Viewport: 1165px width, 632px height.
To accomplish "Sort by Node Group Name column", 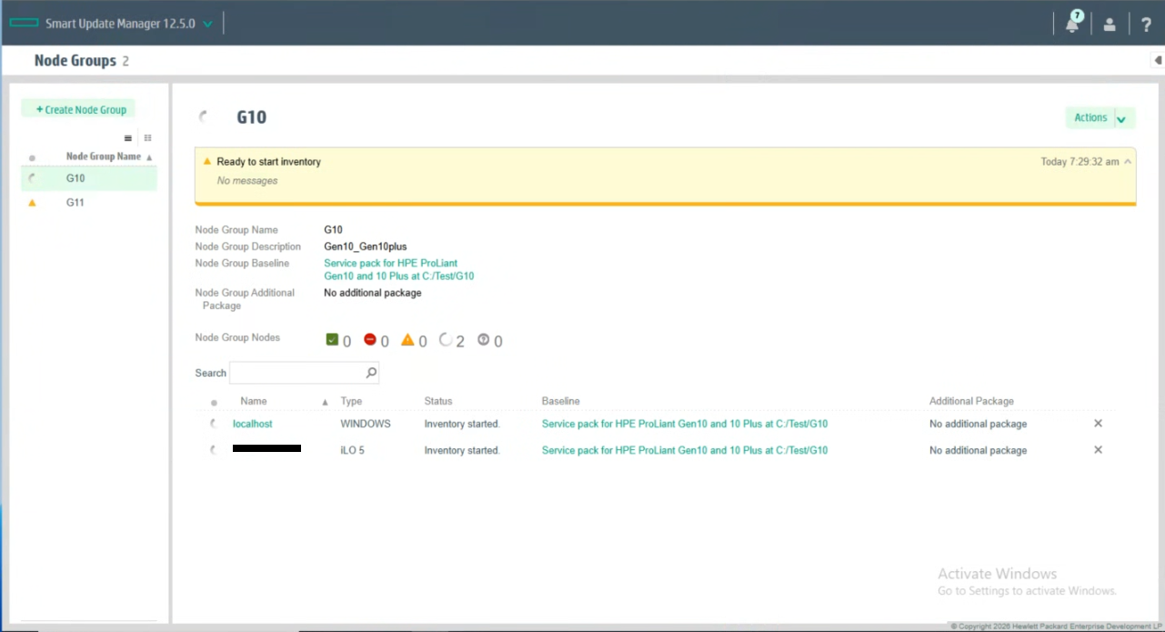I will 104,156.
